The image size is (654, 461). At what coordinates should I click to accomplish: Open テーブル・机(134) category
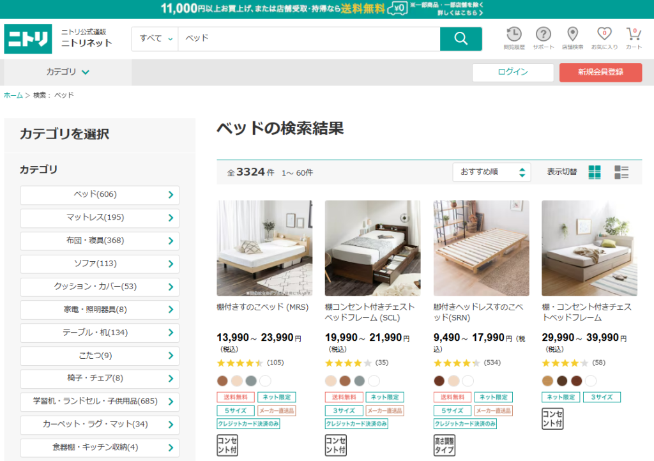pos(100,333)
